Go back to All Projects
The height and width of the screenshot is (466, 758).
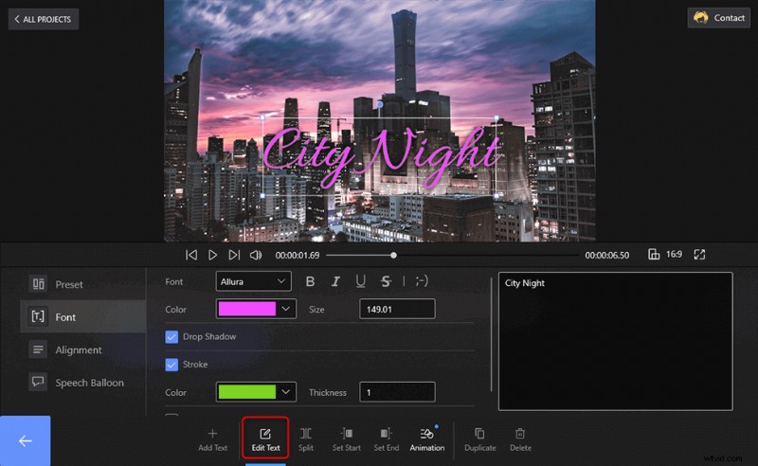(x=43, y=19)
